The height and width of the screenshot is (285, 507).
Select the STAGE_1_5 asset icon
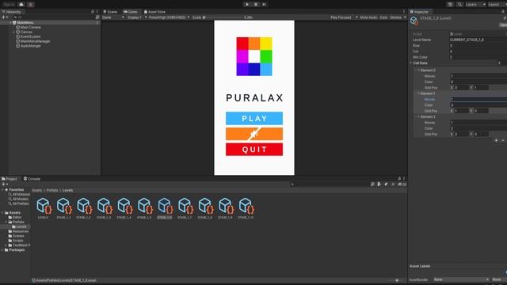tap(144, 206)
